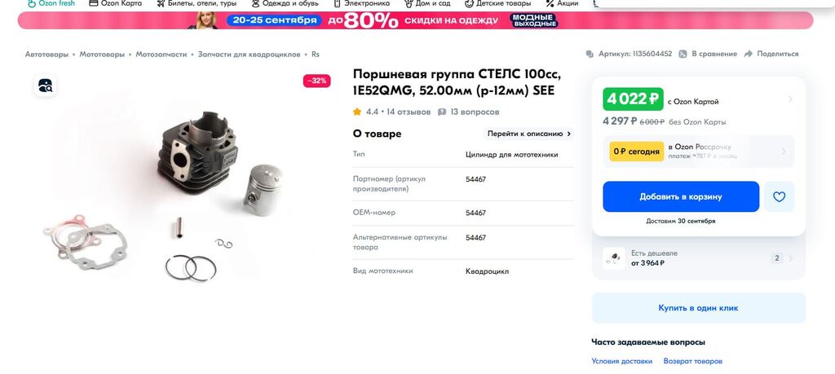The height and width of the screenshot is (374, 835).
Task: Click the Добавить в корзину button
Action: click(681, 197)
